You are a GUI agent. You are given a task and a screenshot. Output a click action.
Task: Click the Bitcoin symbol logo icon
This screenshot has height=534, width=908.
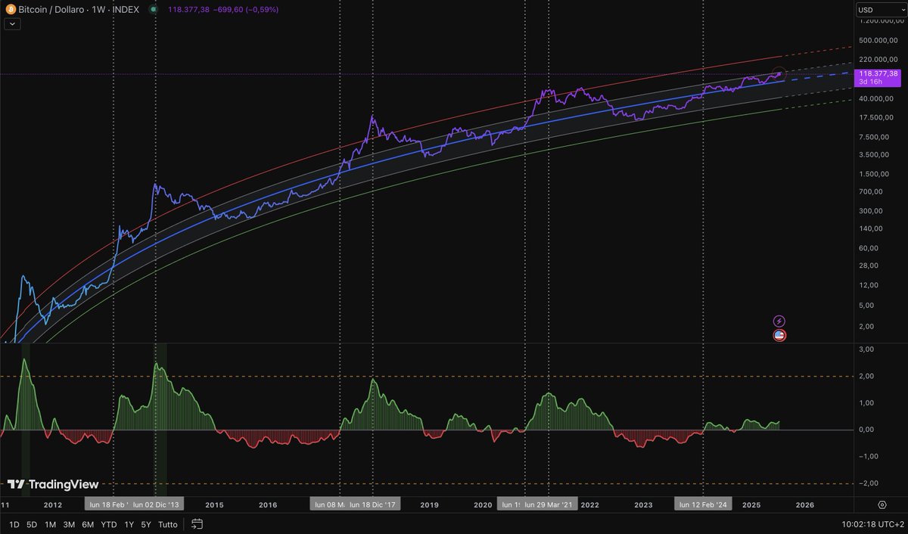[x=10, y=9]
